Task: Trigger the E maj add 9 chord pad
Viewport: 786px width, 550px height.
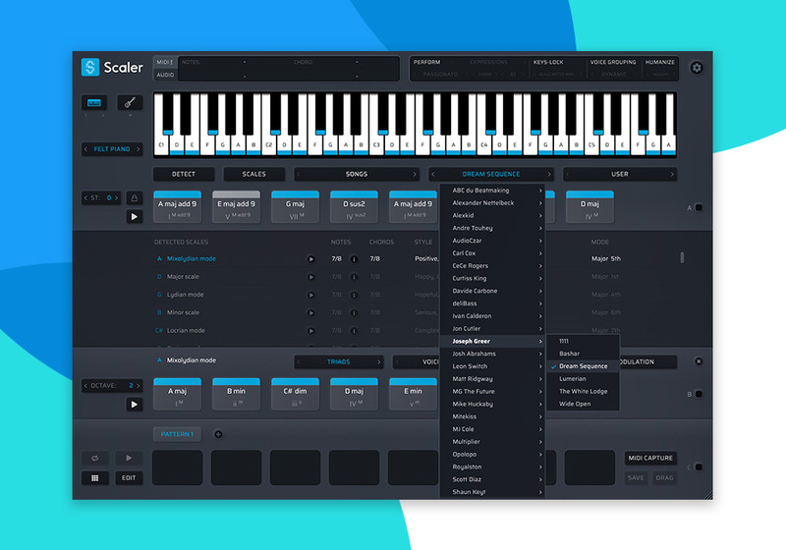Action: pyautogui.click(x=236, y=207)
